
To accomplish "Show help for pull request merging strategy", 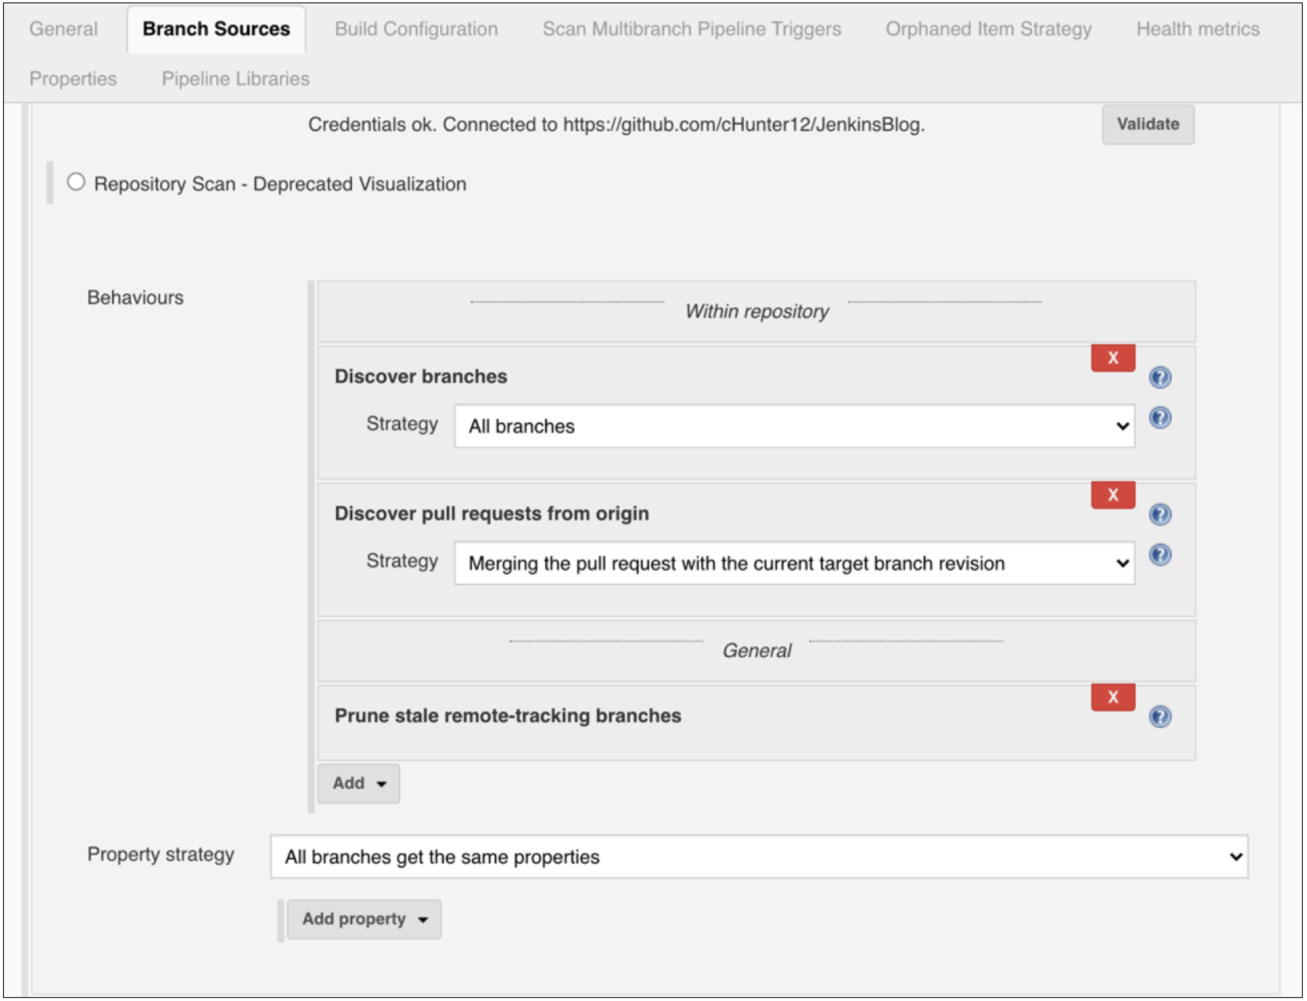I will click(1159, 555).
